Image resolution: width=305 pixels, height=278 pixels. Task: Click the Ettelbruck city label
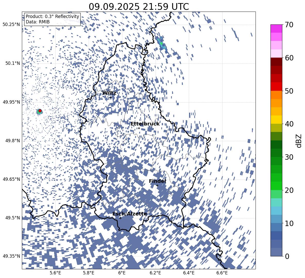pos(145,124)
